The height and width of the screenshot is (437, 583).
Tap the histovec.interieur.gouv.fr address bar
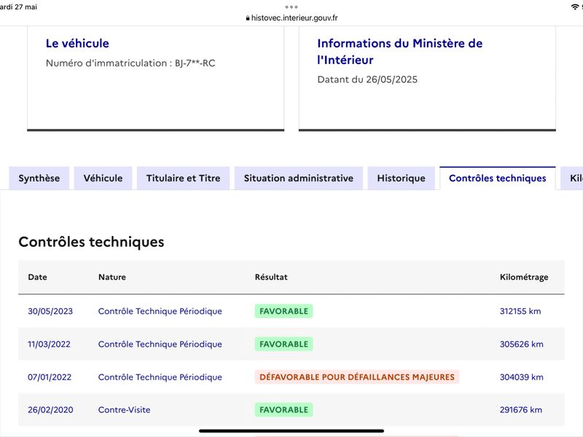tap(291, 17)
